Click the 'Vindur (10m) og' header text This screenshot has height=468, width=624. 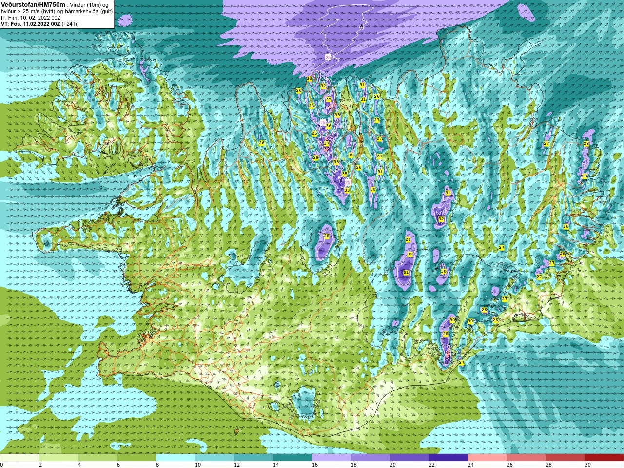tap(90, 4)
